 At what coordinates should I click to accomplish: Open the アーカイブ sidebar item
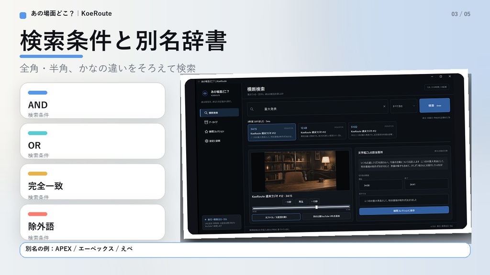(211, 122)
